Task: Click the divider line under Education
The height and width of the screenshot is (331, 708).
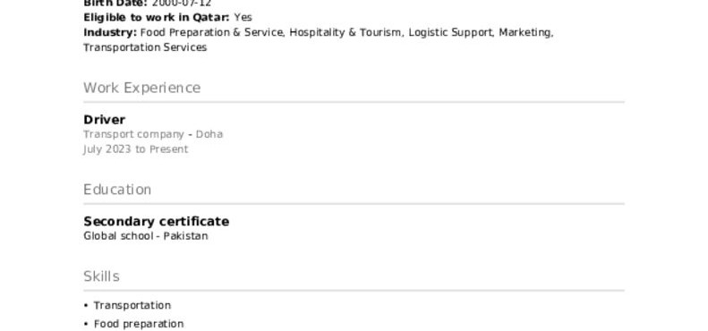Action: click(354, 204)
